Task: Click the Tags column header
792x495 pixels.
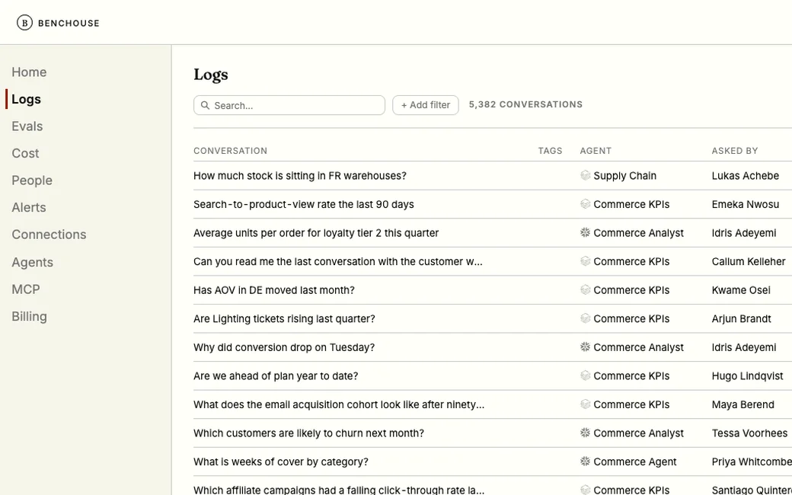Action: click(x=550, y=151)
